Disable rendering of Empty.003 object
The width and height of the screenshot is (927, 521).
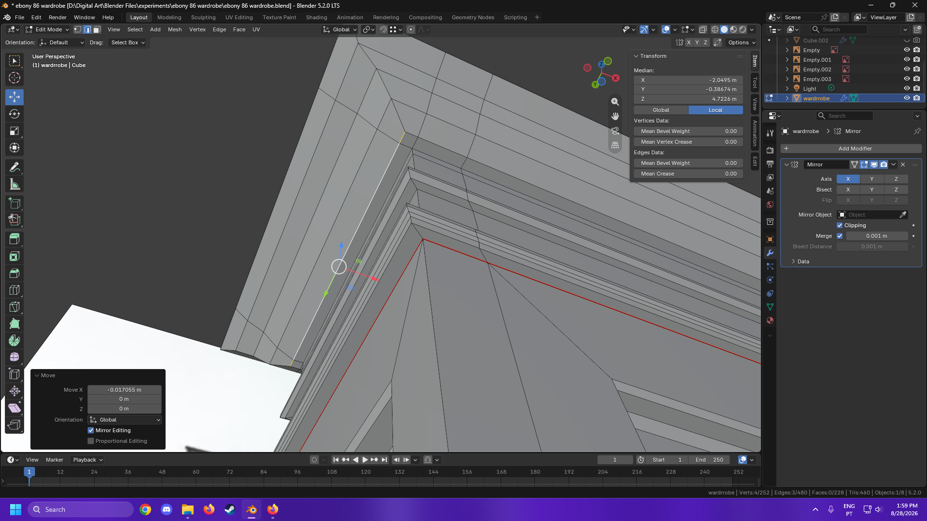tap(917, 79)
